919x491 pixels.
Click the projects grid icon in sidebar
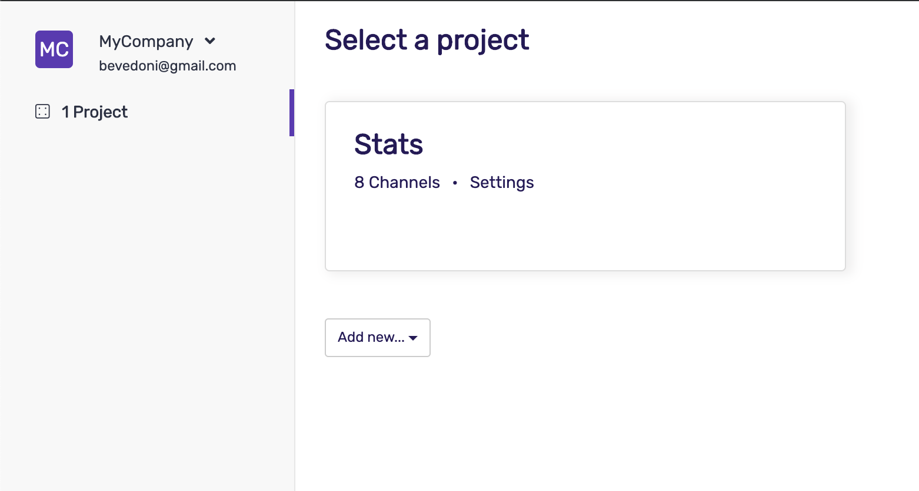(x=42, y=112)
